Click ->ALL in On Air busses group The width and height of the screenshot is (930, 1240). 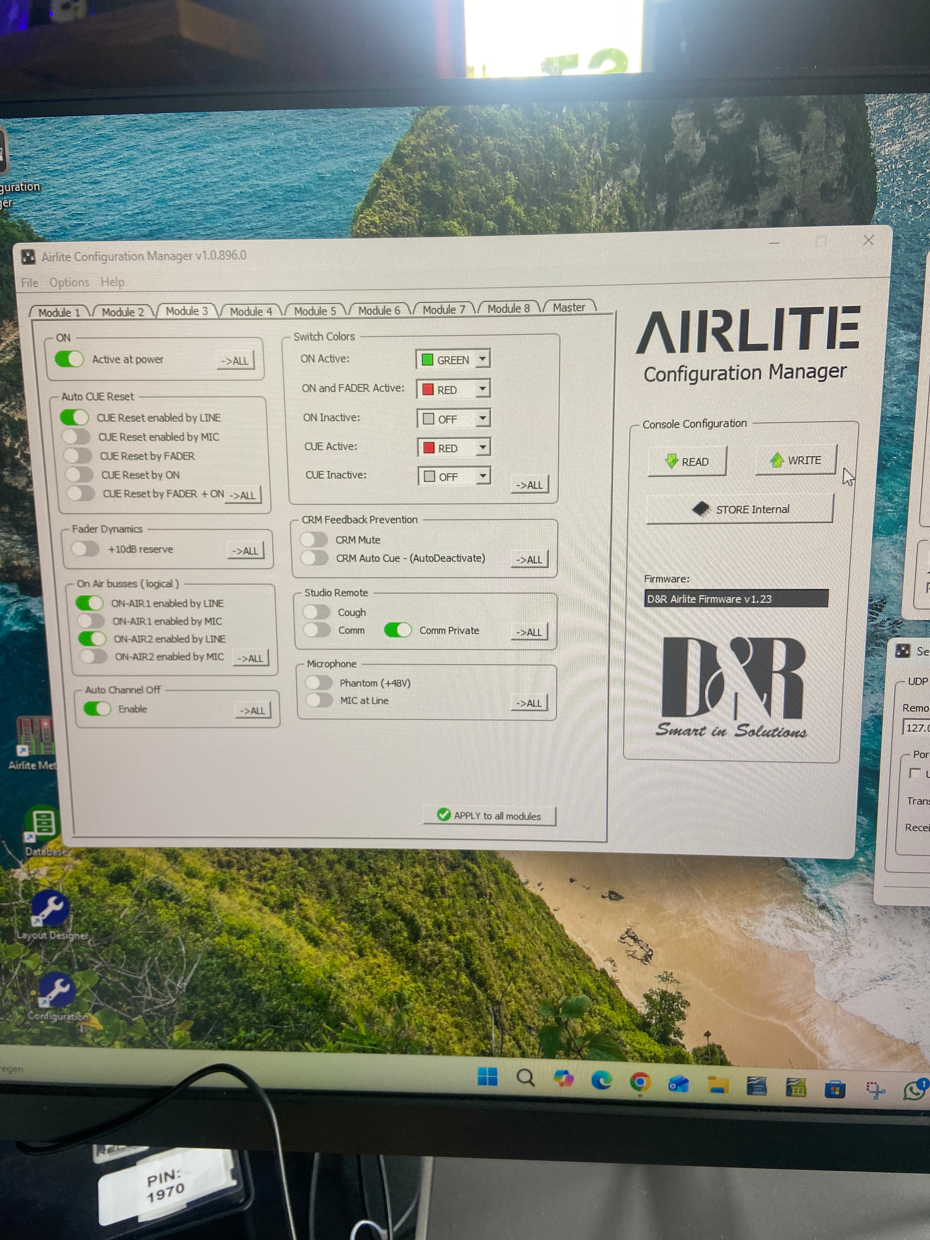[x=250, y=658]
